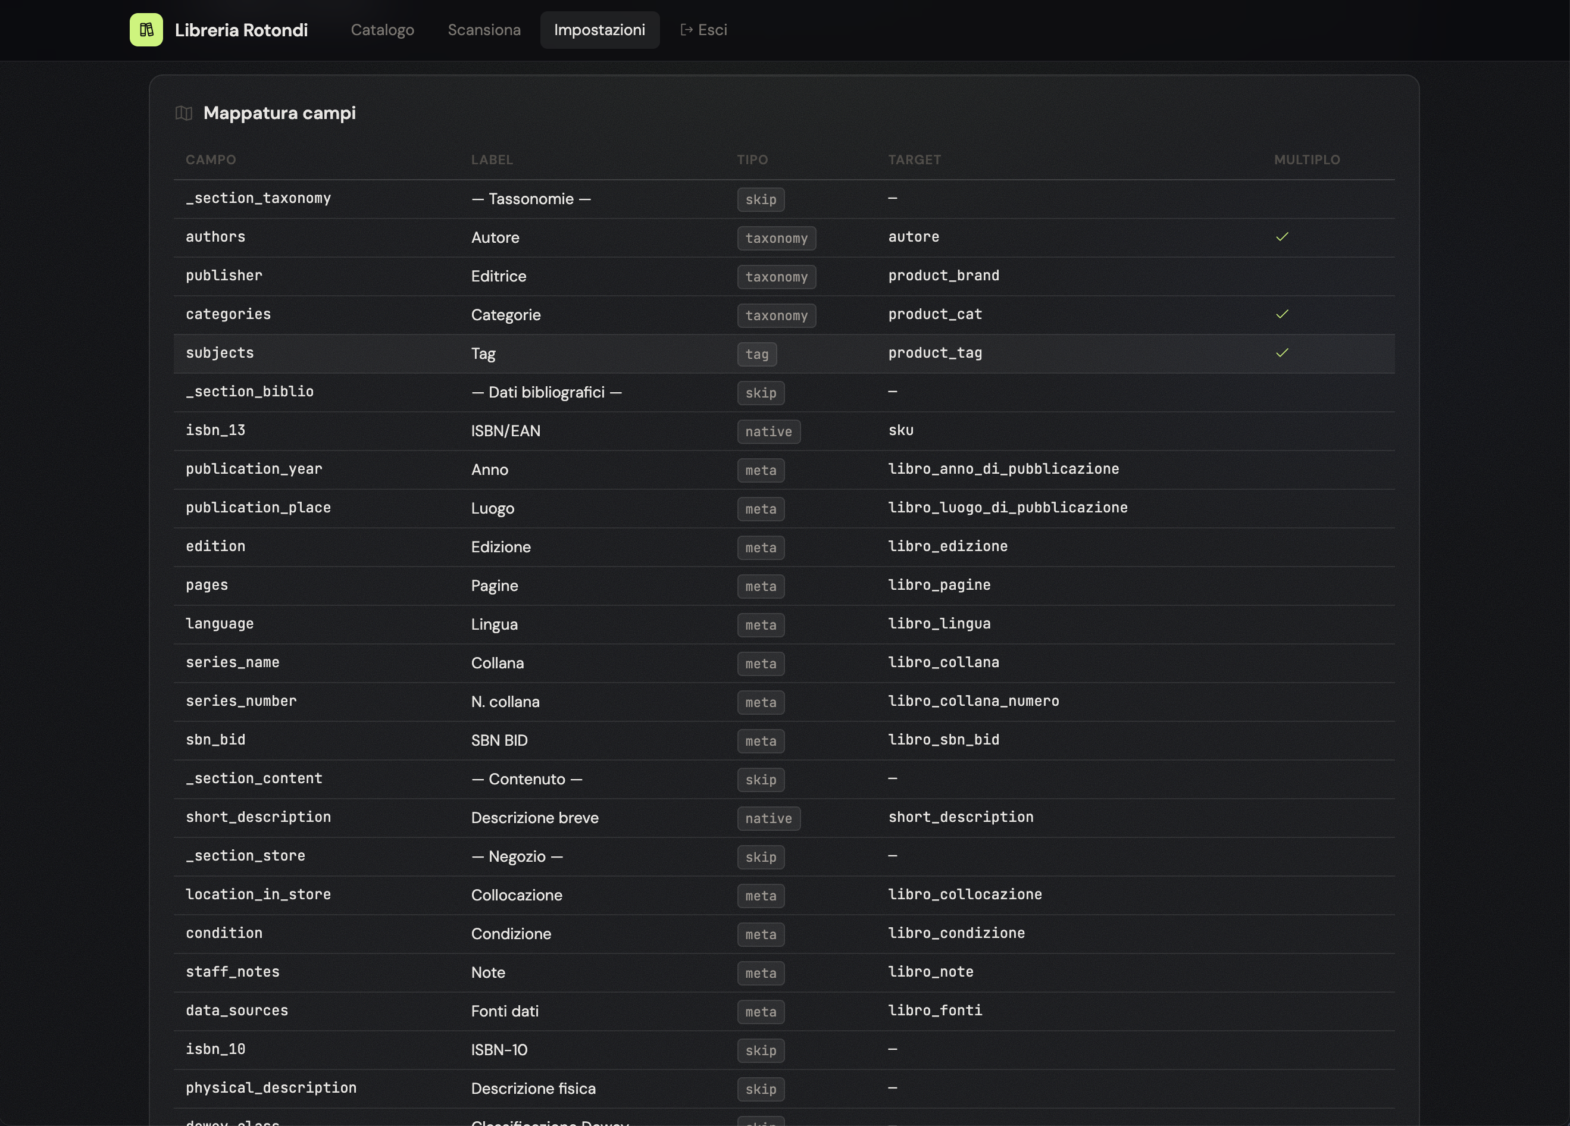Viewport: 1570px width, 1126px height.
Task: Click the edition field name
Action: click(x=215, y=546)
